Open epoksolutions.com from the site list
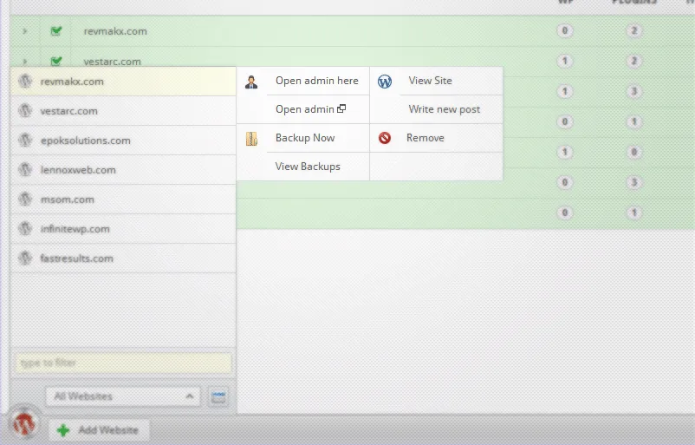This screenshot has width=695, height=445. point(123,141)
